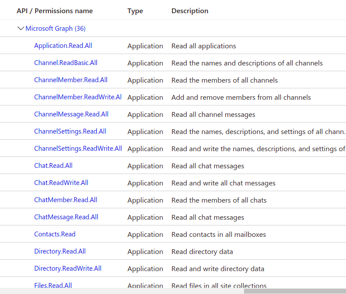Screen dimensions: 346x294
Task: Click 'Read contacts in all mailboxes' text
Action: [x=219, y=234]
